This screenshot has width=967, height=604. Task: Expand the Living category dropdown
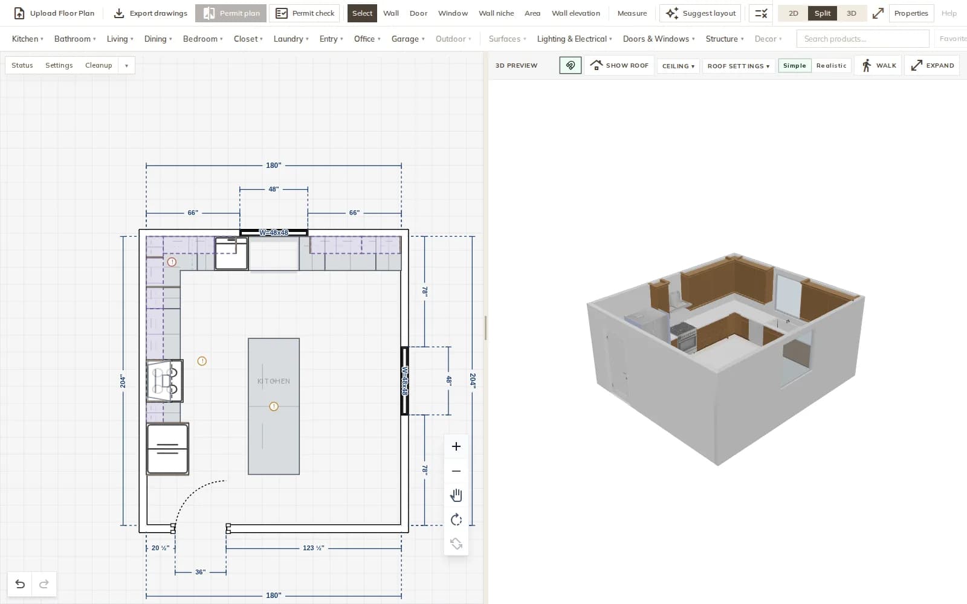[x=120, y=39]
